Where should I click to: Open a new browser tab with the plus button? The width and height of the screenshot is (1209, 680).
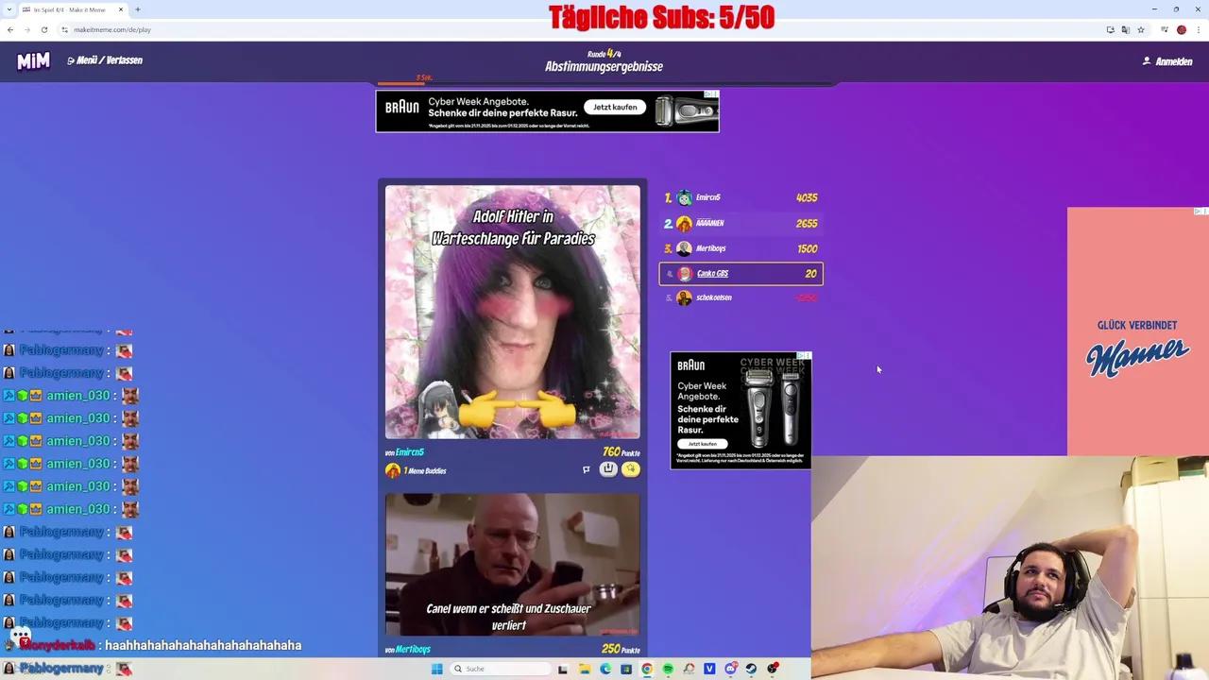[138, 9]
